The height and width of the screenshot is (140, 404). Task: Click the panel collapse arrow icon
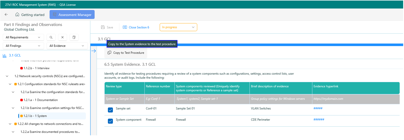click(94, 51)
